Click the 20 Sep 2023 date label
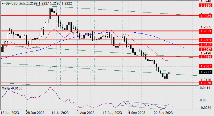Viewport: 214px width, 116px height. (x=163, y=113)
